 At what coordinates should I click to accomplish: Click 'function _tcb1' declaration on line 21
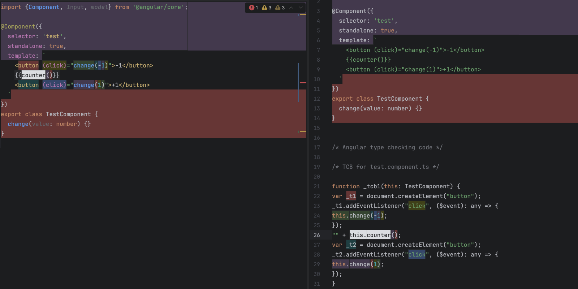[x=356, y=186]
